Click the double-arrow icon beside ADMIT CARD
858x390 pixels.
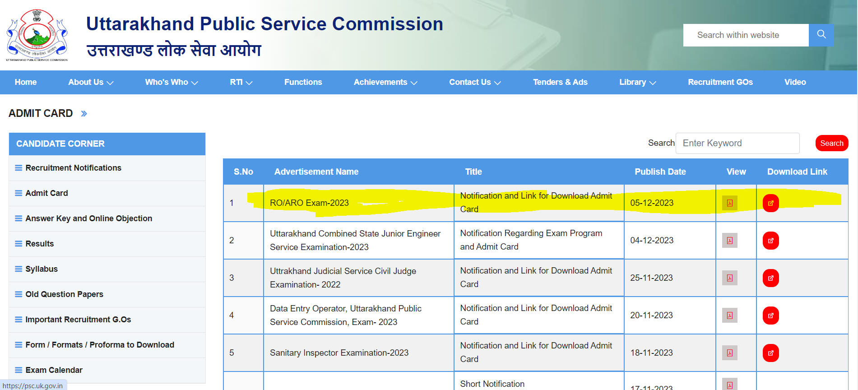(x=84, y=114)
